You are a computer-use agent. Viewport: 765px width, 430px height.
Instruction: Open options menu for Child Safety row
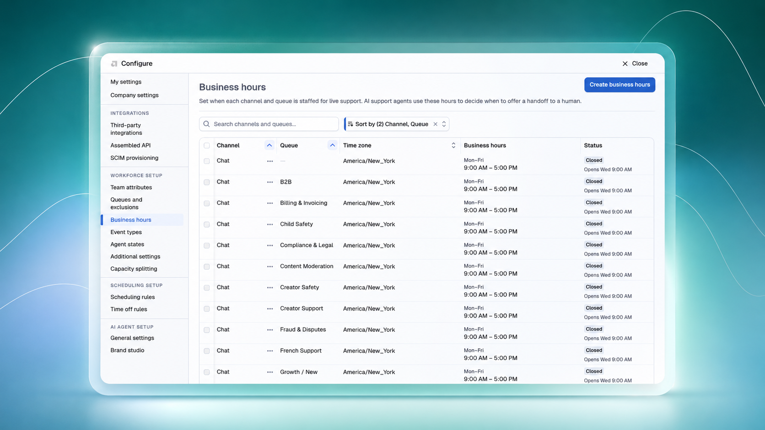270,224
